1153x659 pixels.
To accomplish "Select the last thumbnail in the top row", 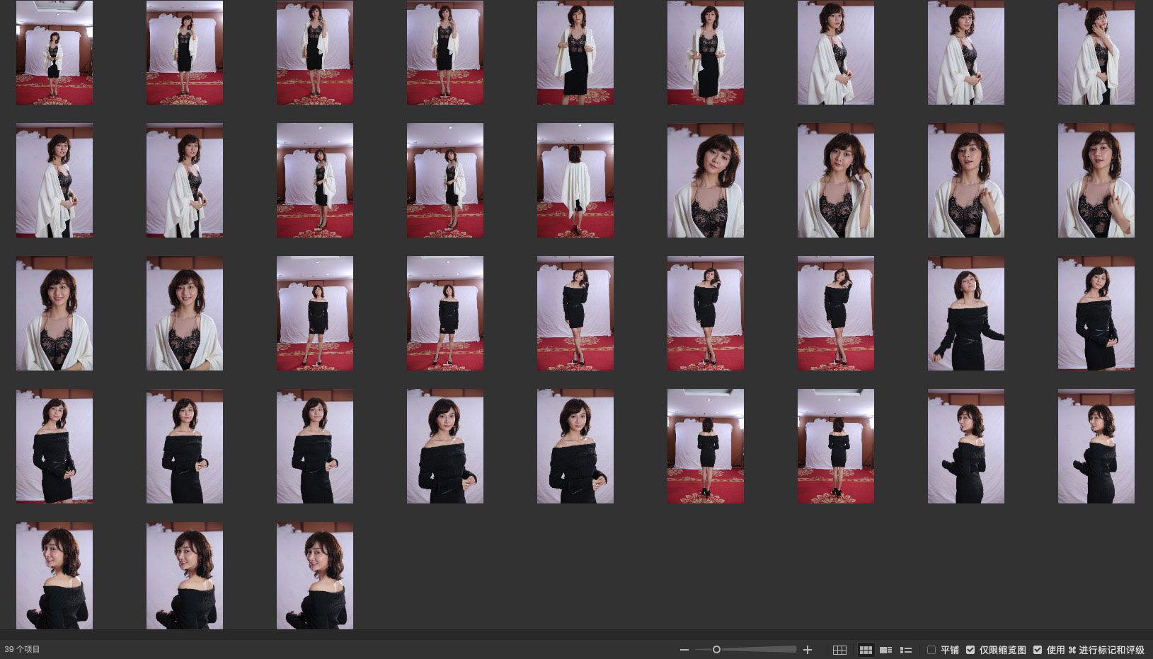I will point(1096,52).
